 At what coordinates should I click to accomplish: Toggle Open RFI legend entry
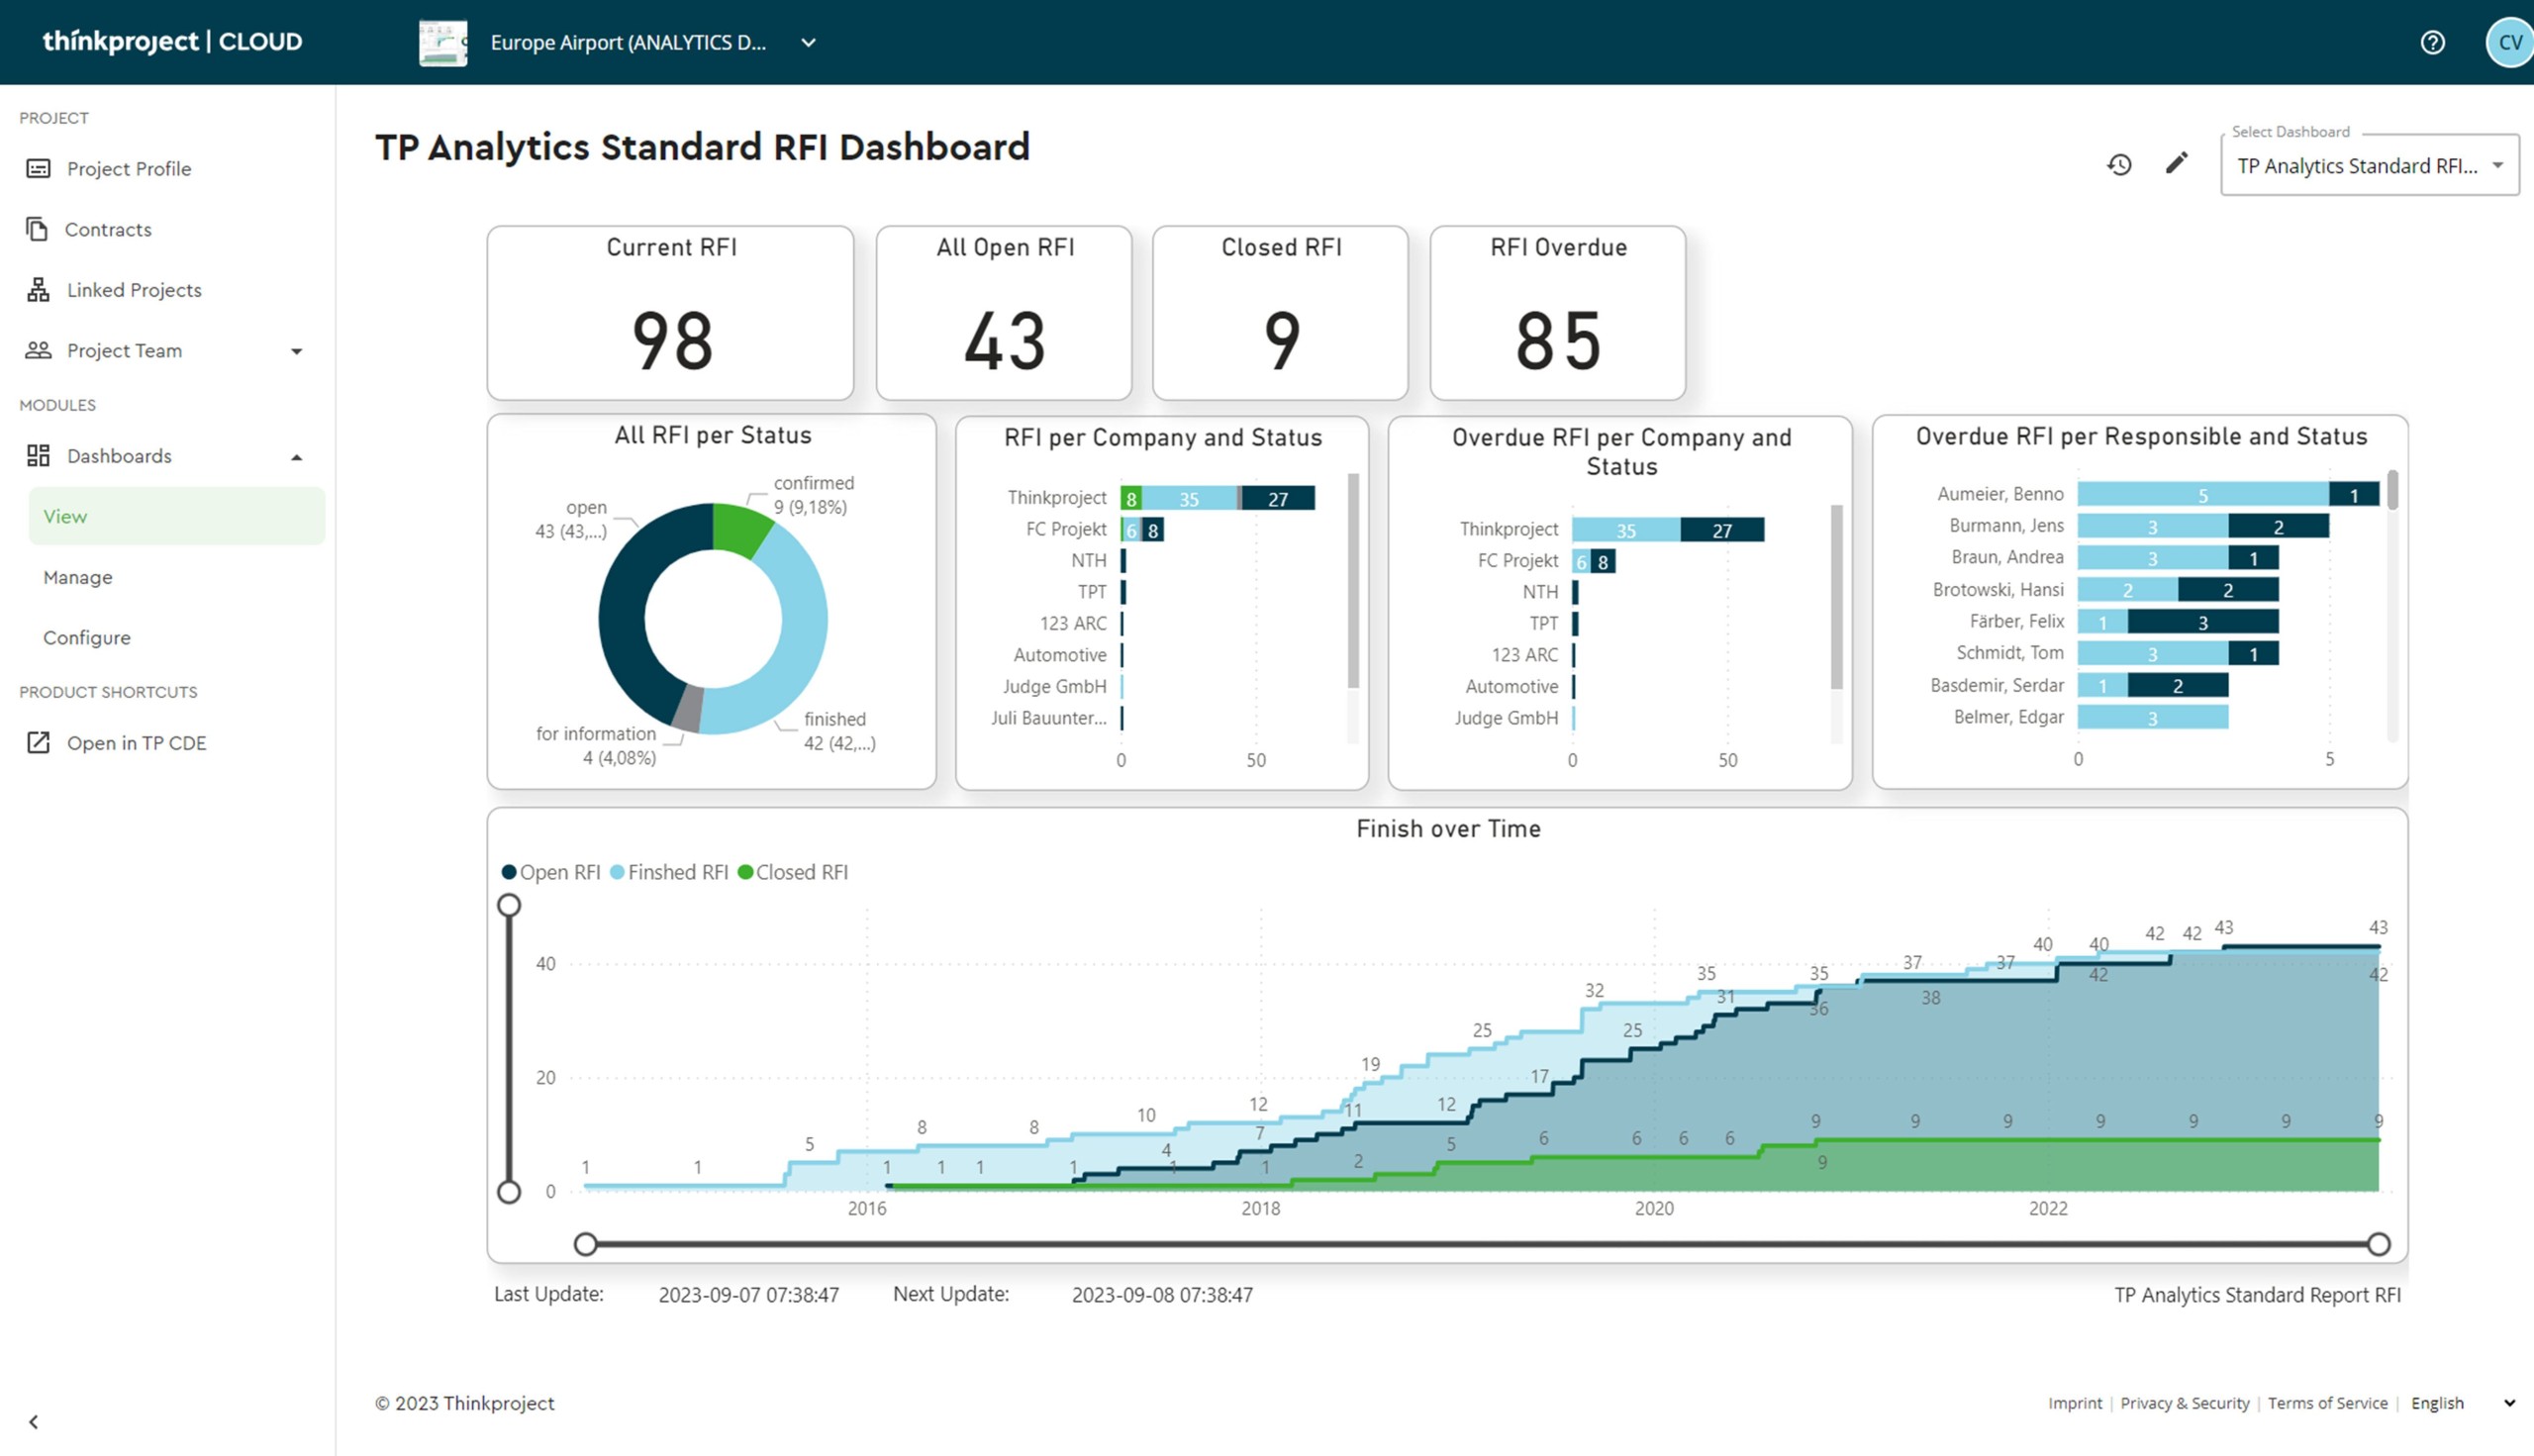pyautogui.click(x=550, y=872)
